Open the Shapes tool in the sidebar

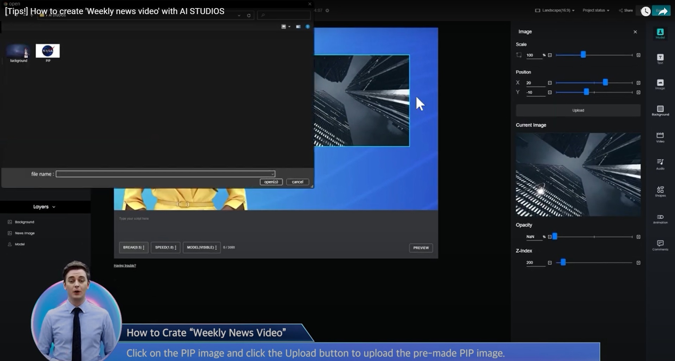(x=660, y=191)
